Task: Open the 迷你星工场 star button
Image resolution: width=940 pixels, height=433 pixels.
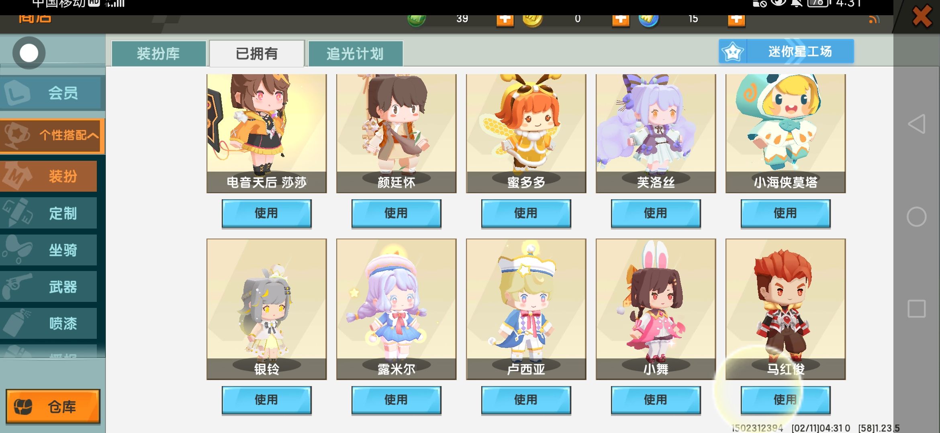Action: 786,51
